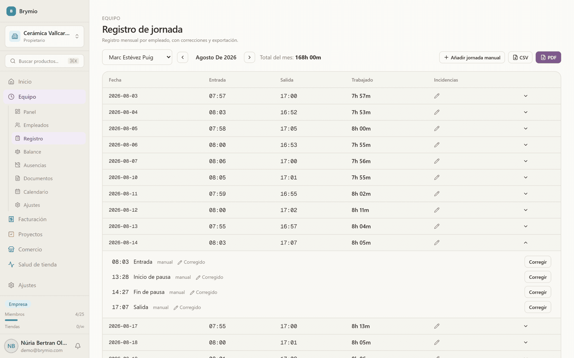Click pencil icon for 2026-08-13 row
The height and width of the screenshot is (358, 574).
(x=437, y=226)
